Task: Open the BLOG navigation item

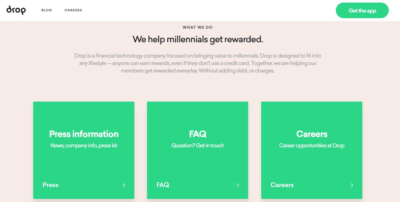Action: 47,10
